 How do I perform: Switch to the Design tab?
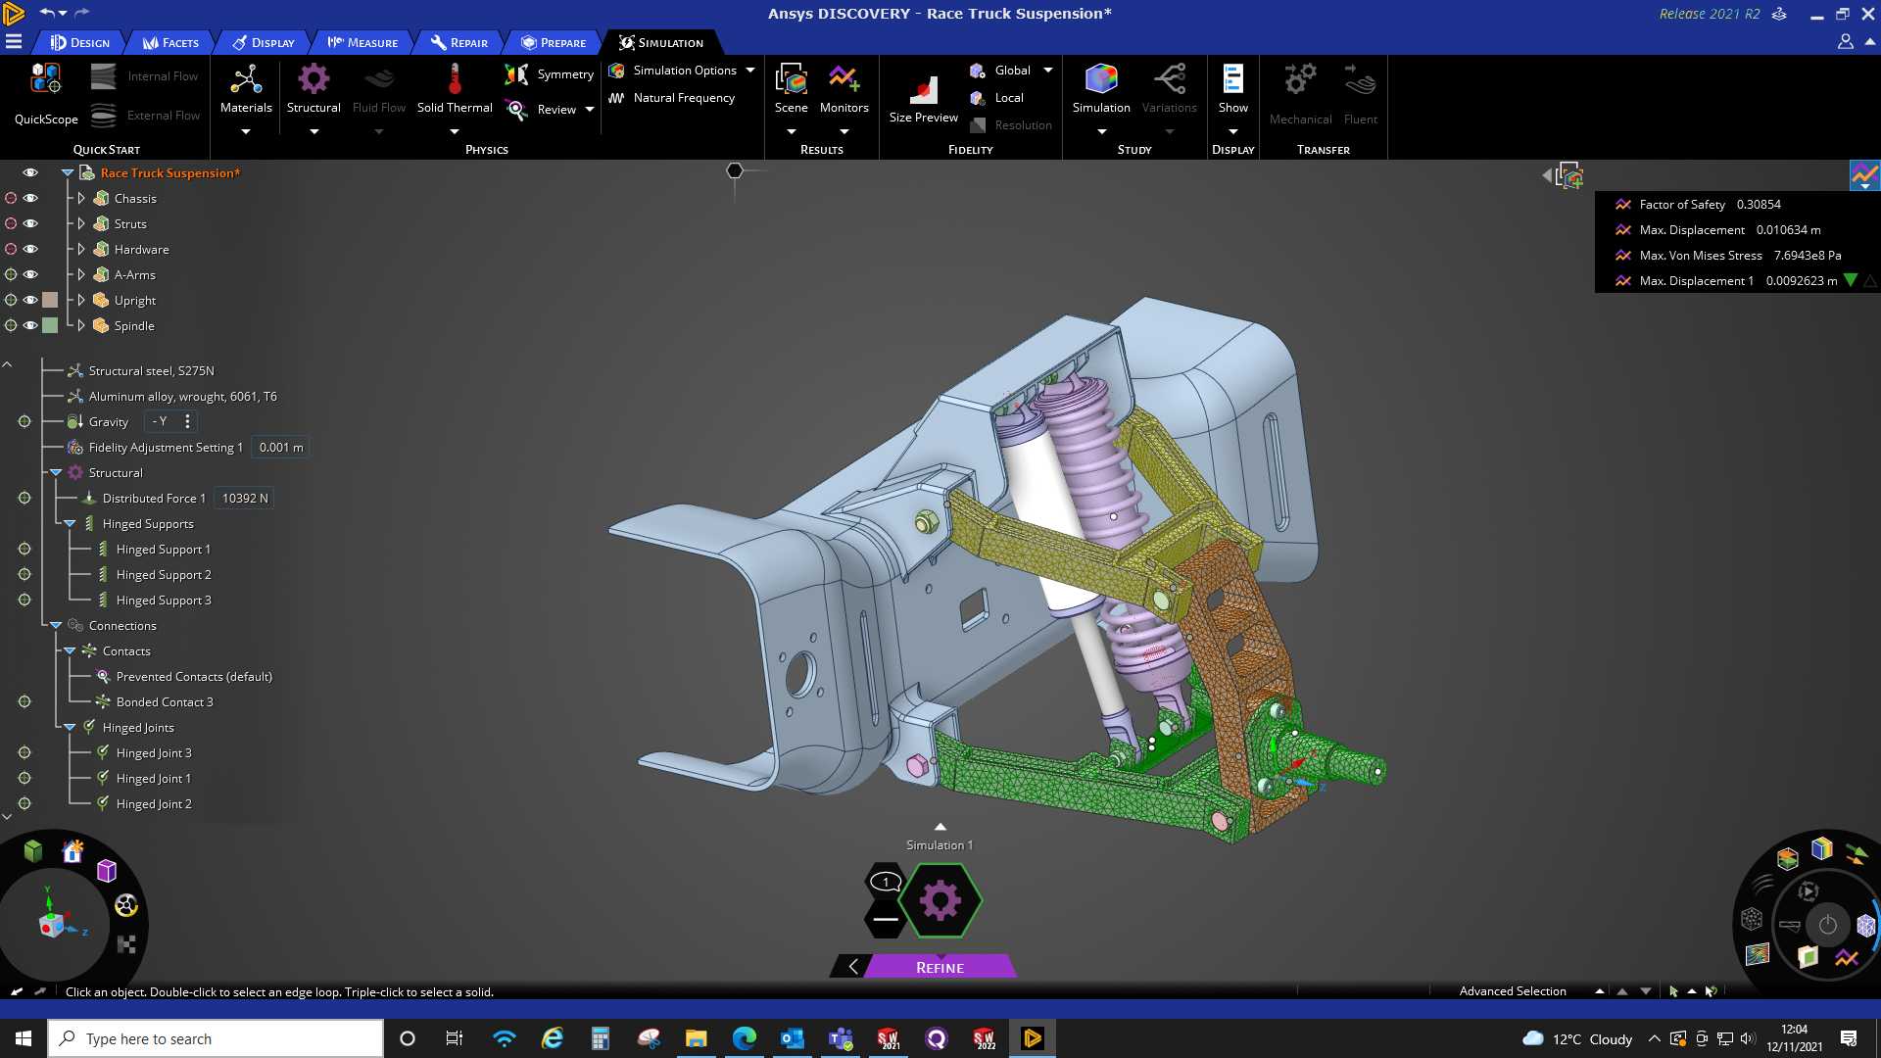(x=80, y=42)
